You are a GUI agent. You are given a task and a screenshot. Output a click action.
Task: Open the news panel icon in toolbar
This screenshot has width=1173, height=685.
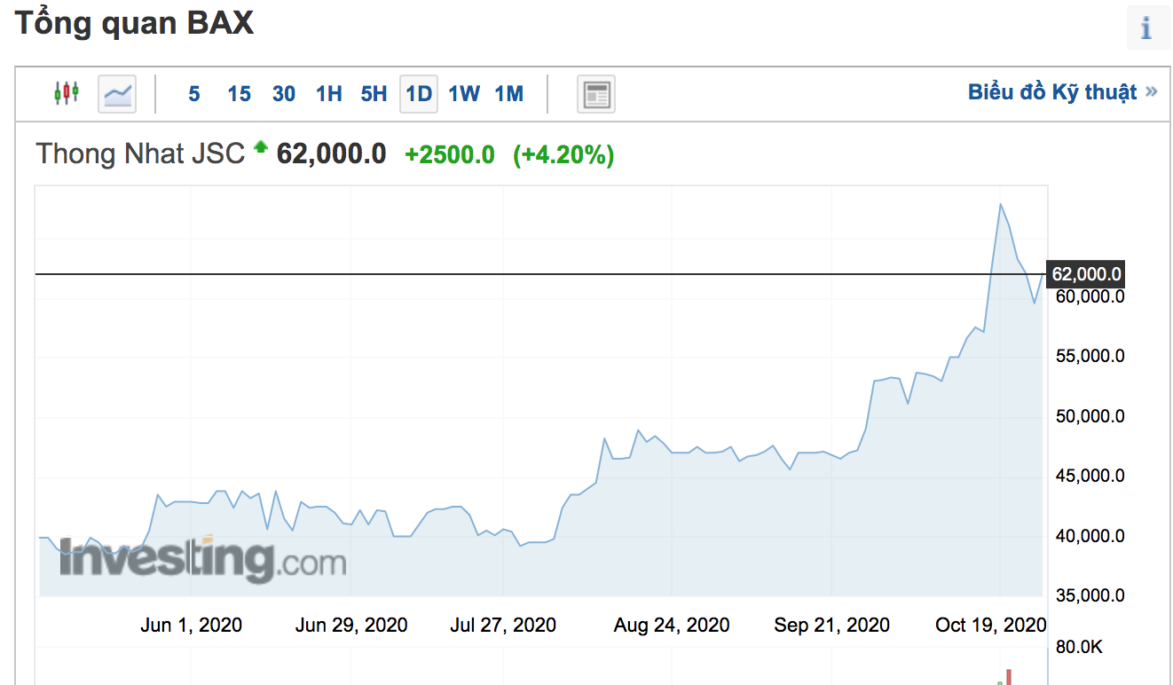point(596,94)
